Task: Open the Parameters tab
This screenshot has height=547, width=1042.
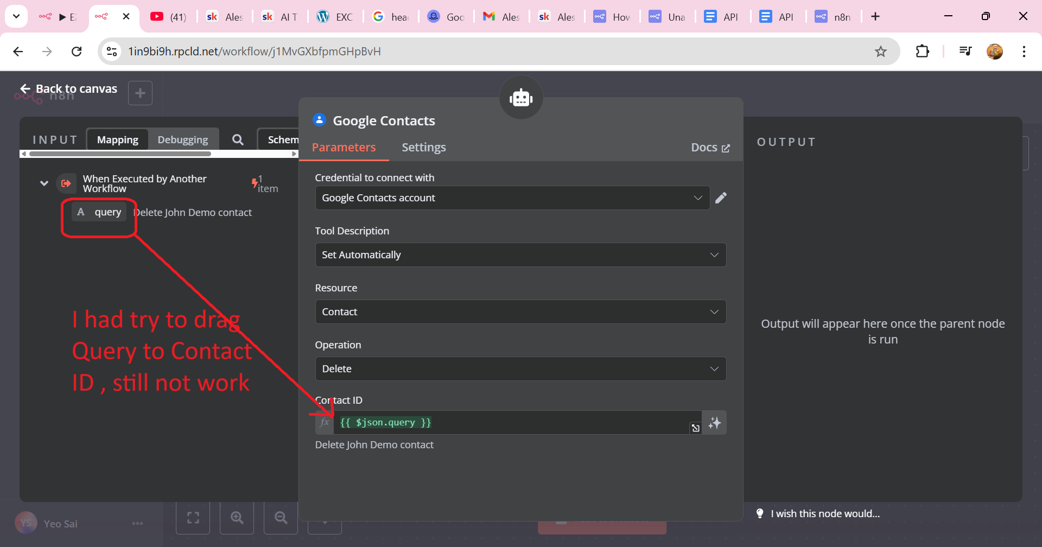Action: [x=344, y=147]
